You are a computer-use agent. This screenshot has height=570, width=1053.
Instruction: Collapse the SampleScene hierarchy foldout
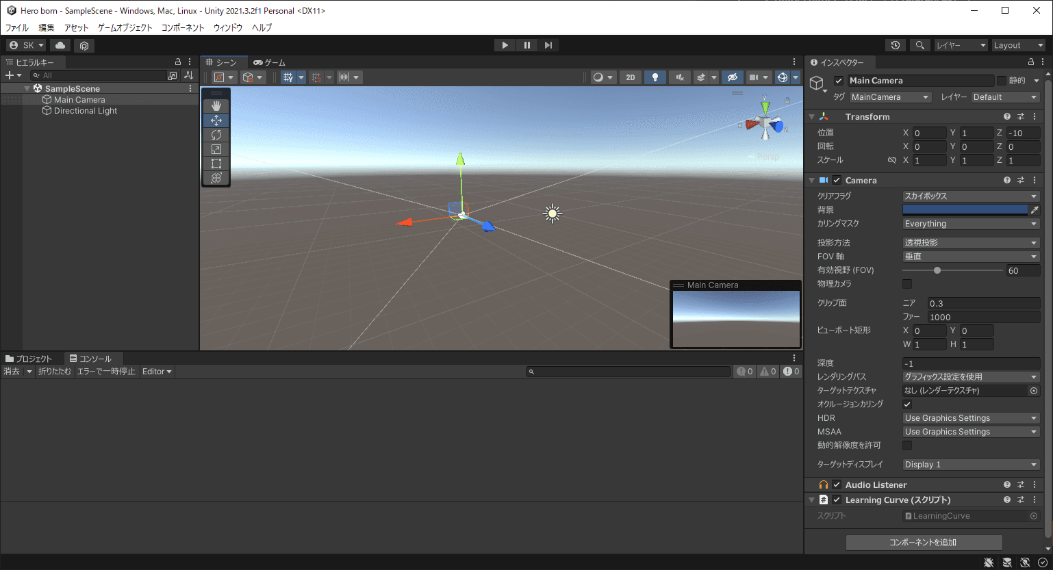pos(27,89)
